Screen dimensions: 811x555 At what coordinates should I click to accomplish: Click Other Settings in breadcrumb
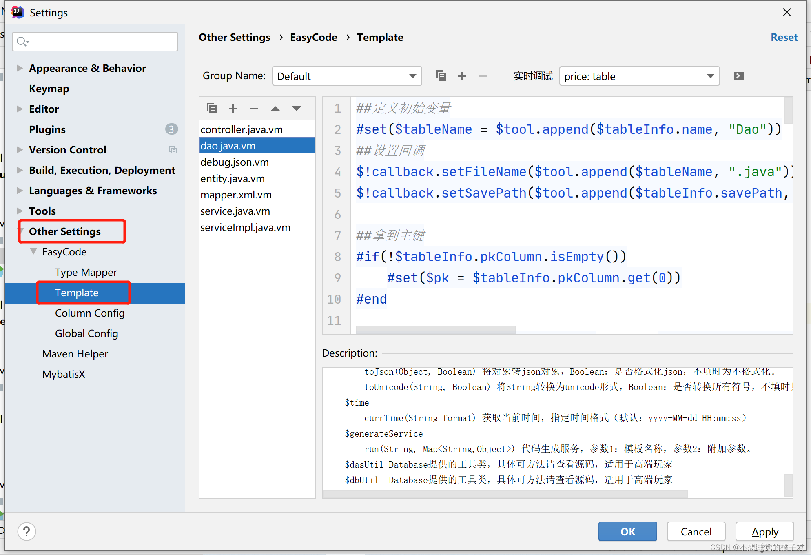click(235, 37)
